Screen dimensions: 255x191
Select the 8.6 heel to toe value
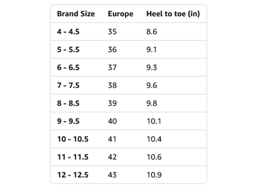[152, 32]
